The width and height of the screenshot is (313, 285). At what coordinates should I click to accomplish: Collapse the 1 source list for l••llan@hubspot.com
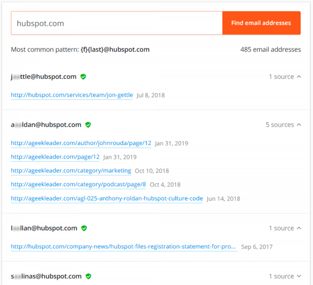[x=285, y=228]
